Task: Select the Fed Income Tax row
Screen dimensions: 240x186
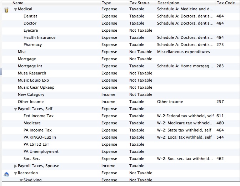Action: [39, 116]
